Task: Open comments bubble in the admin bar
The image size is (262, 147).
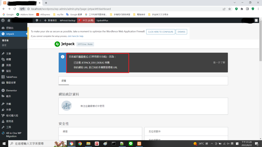Action: coord(38,20)
